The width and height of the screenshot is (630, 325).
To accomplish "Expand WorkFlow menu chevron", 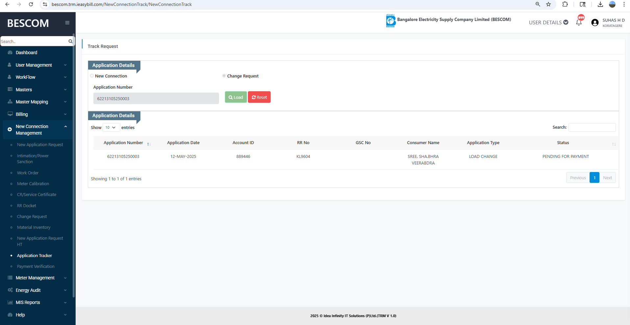I will pos(65,77).
